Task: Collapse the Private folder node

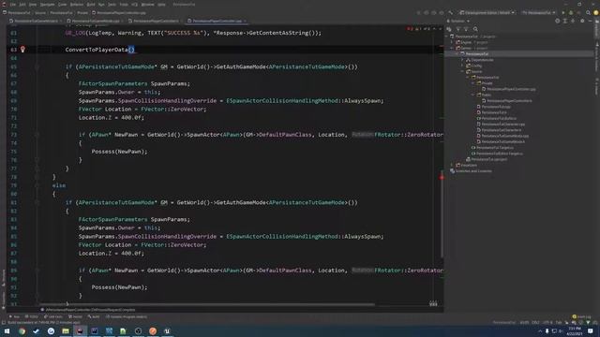Action: 473,83
